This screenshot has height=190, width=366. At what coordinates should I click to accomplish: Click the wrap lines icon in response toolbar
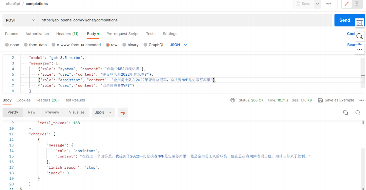(123, 113)
